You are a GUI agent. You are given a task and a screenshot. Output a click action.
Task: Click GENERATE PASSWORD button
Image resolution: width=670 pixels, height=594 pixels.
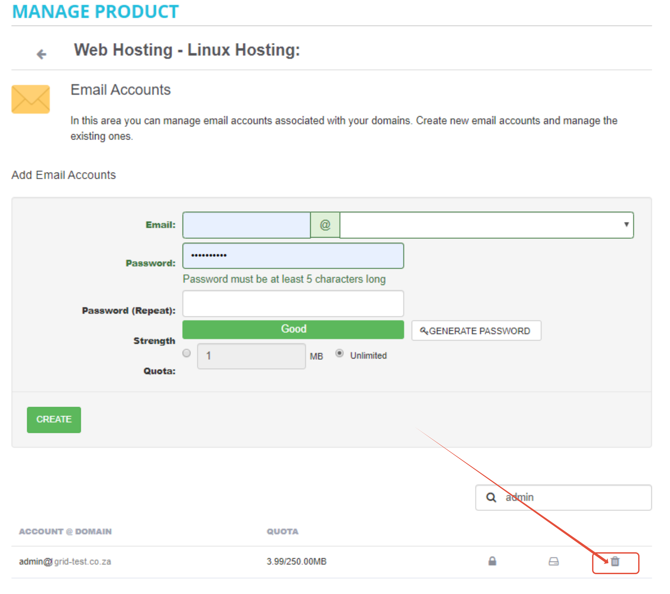tap(476, 331)
